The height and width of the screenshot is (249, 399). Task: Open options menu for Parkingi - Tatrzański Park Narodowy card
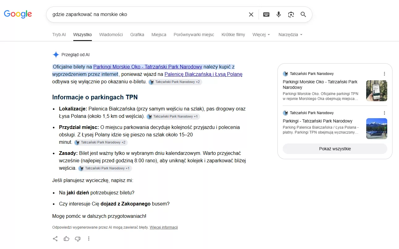pyautogui.click(x=384, y=113)
